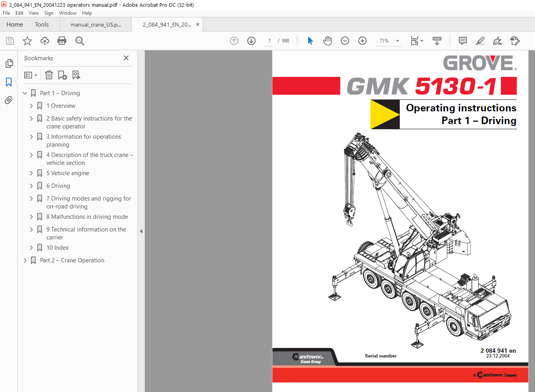
Task: Open the attachments paperclip panel
Action: pyautogui.click(x=9, y=100)
